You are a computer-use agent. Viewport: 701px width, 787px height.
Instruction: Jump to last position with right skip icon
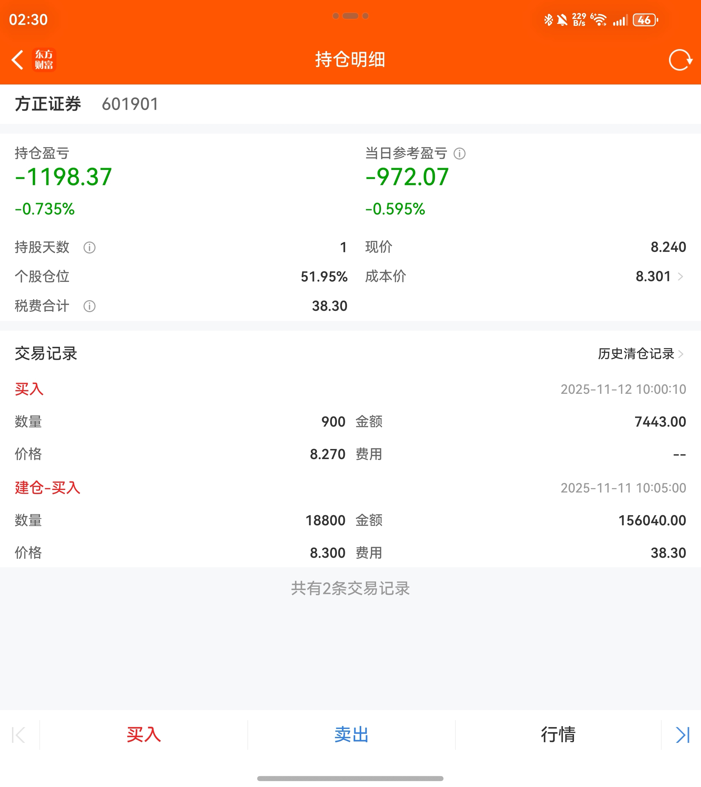point(682,735)
